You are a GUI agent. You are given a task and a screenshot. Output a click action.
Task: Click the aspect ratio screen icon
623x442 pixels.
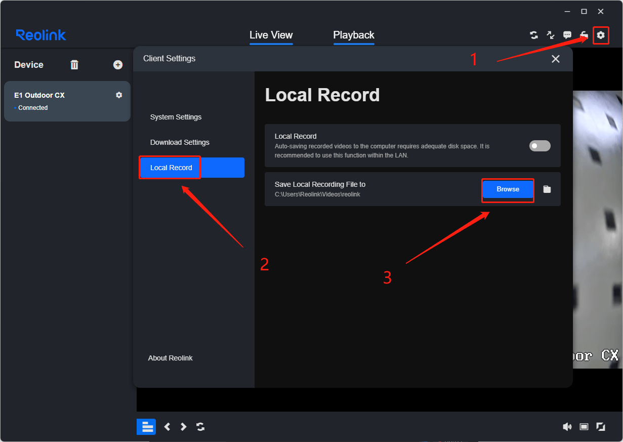[x=584, y=427]
